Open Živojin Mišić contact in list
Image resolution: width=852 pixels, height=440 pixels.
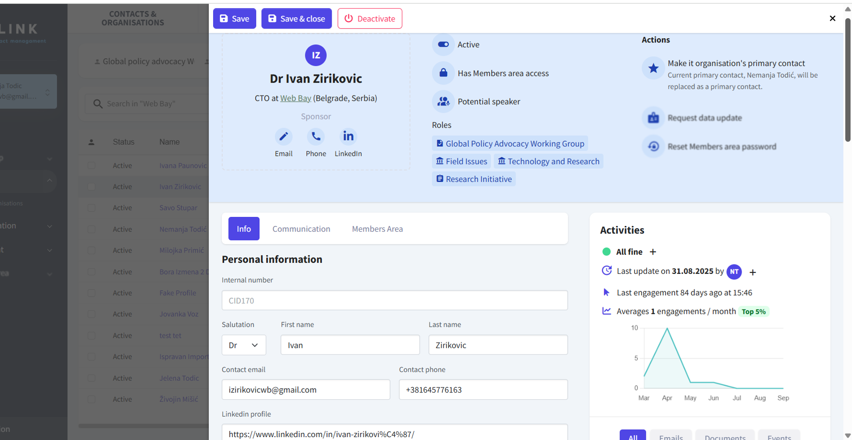179,399
